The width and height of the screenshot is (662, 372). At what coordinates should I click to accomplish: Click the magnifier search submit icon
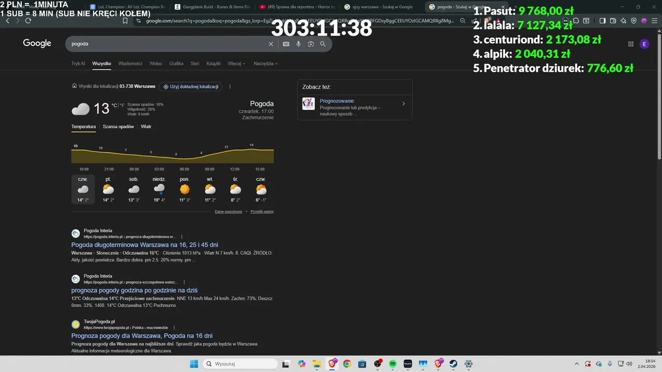(x=323, y=44)
